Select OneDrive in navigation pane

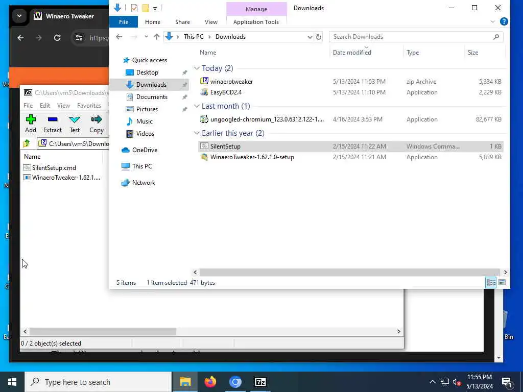[145, 150]
